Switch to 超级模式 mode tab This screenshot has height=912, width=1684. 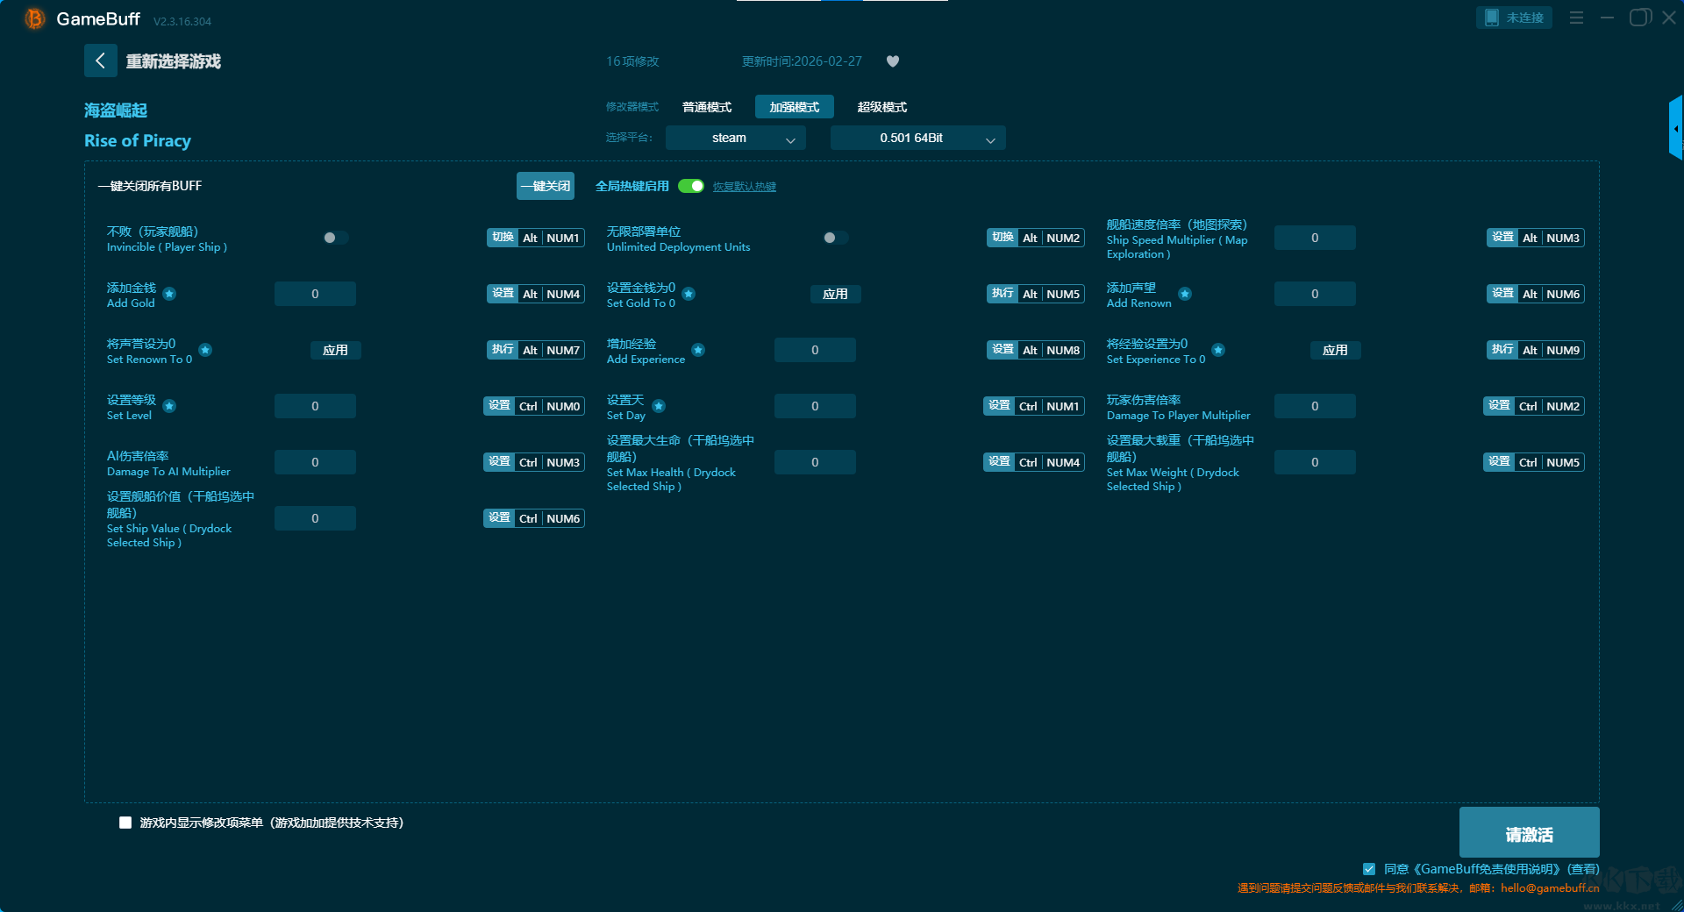881,107
